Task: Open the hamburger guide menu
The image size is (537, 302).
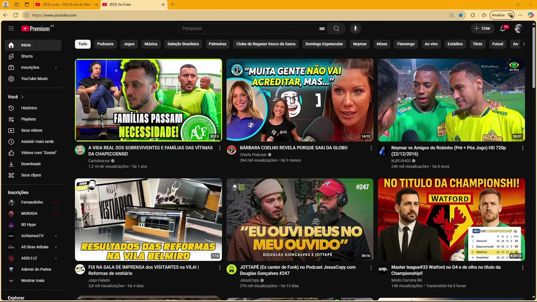Action: pyautogui.click(x=11, y=29)
